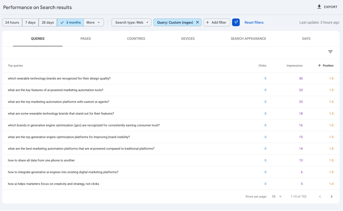
Task: Click the download arrow next to EXPORT
Action: pos(319,7)
